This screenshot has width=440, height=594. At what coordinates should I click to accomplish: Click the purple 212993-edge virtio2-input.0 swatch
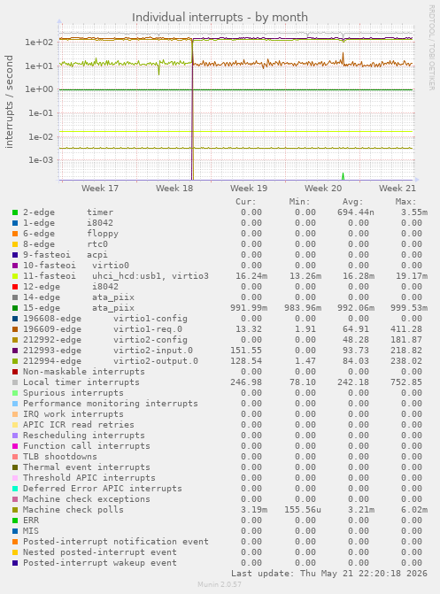[x=15, y=351]
